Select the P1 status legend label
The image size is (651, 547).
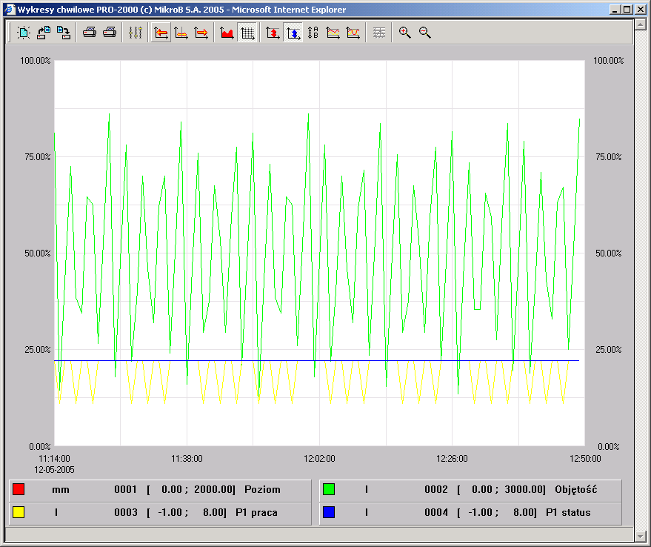568,513
